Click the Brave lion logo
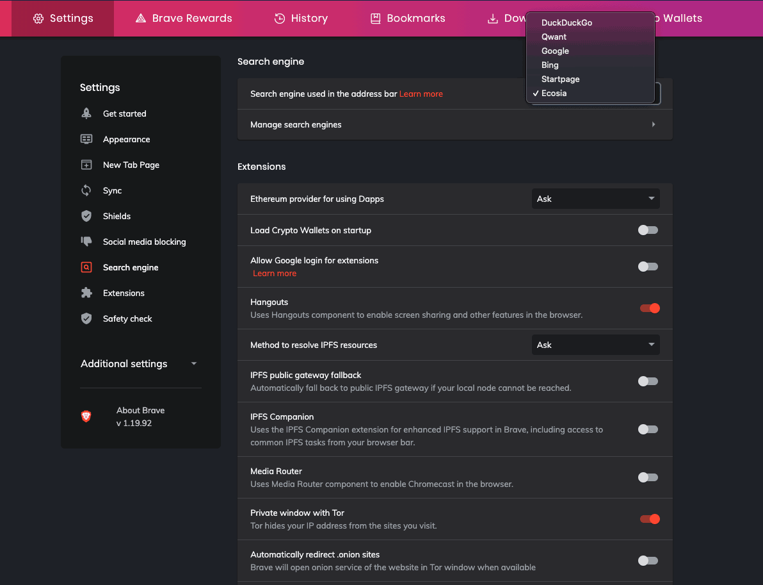This screenshot has width=763, height=585. 86,416
